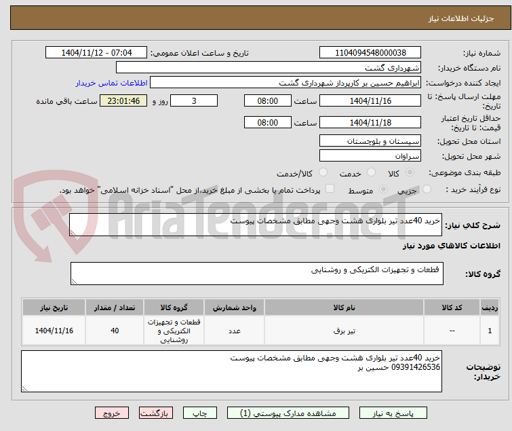The width and height of the screenshot is (512, 431).
Task: Open مشاهده مدارک پیوستی (1) button
Action: tap(288, 413)
